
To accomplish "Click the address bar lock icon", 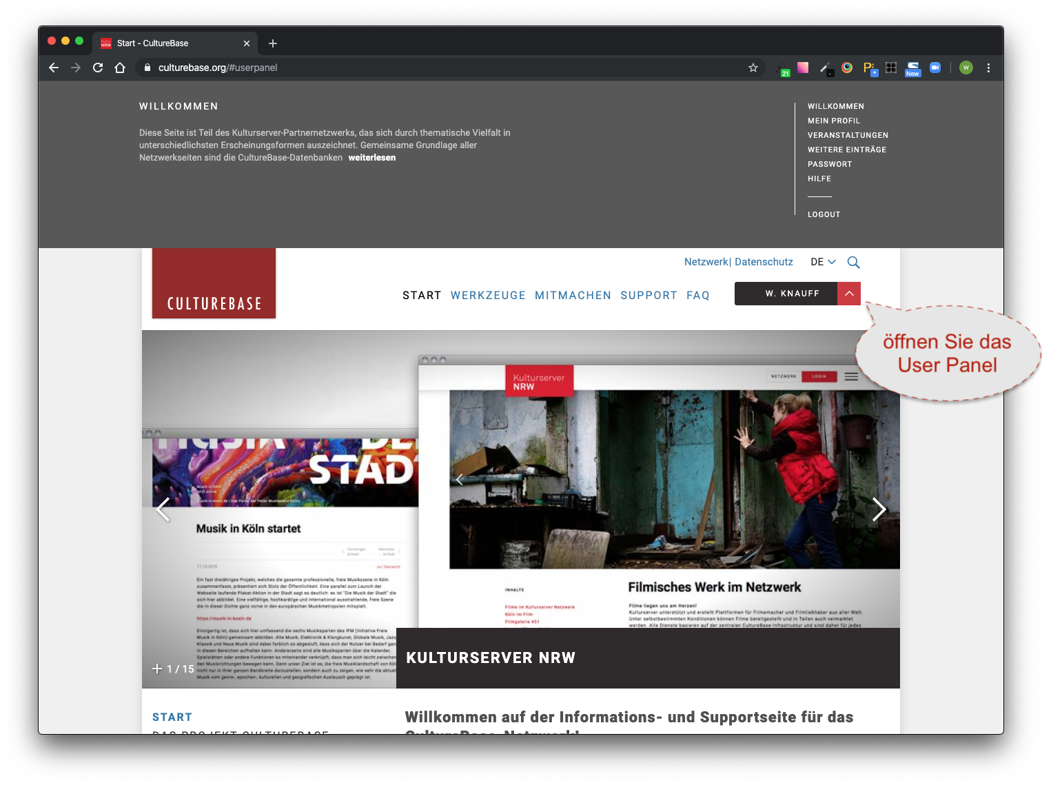I will point(147,68).
